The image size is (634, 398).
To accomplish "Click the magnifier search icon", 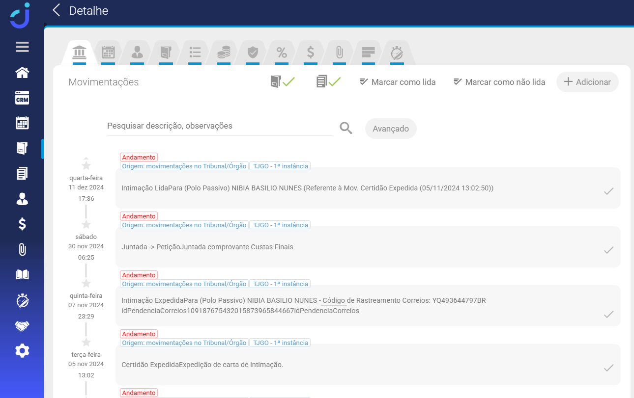I will point(346,129).
